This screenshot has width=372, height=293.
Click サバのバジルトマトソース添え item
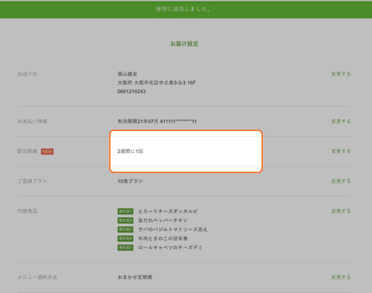click(x=173, y=230)
